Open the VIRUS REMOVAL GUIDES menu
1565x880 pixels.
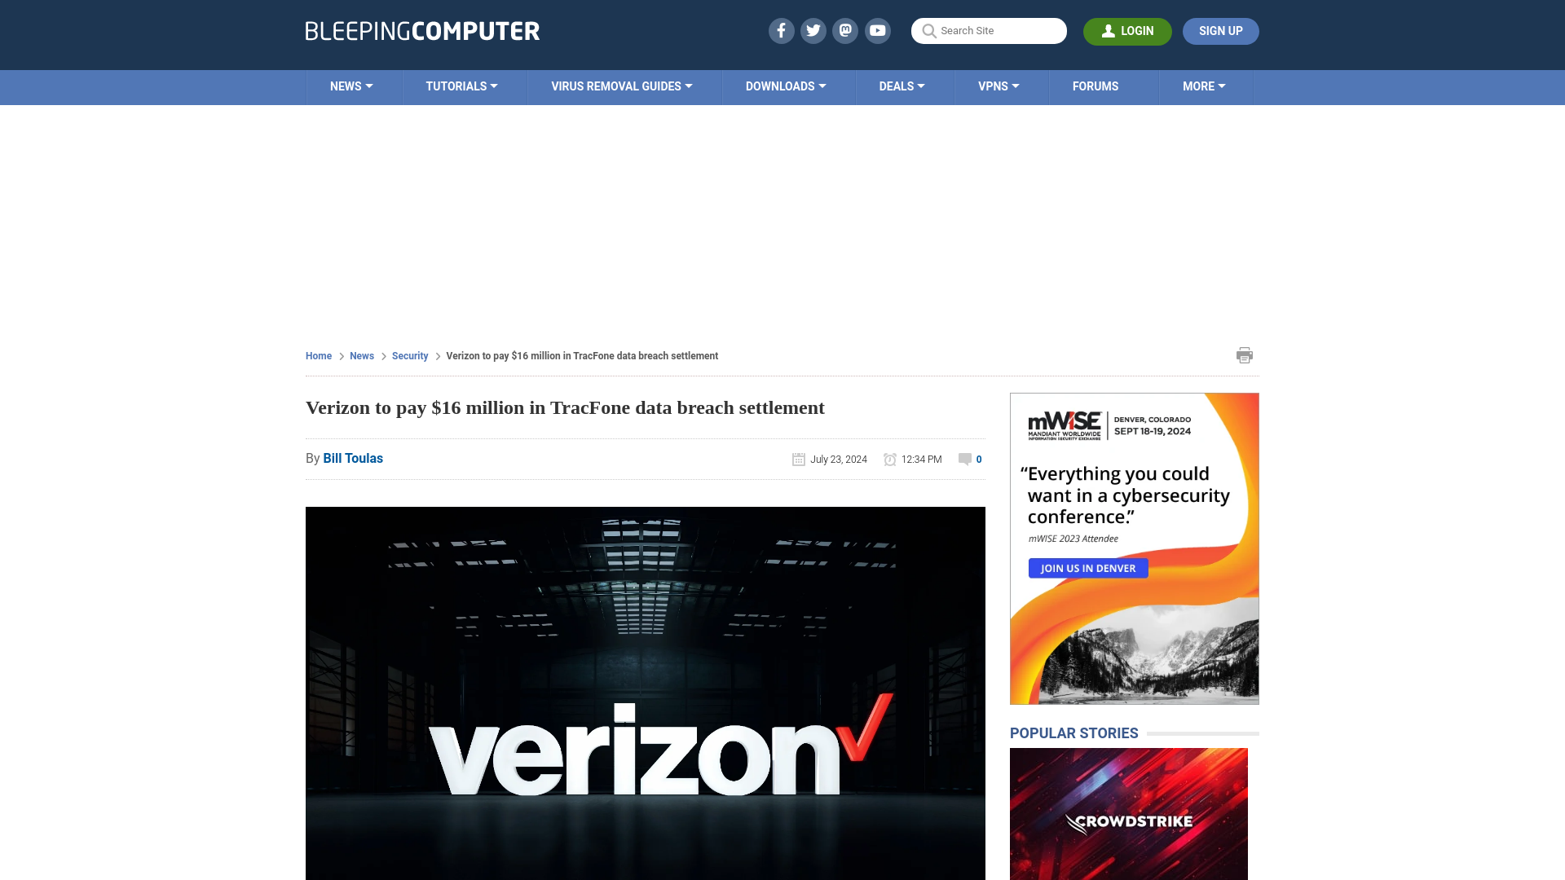(x=620, y=86)
